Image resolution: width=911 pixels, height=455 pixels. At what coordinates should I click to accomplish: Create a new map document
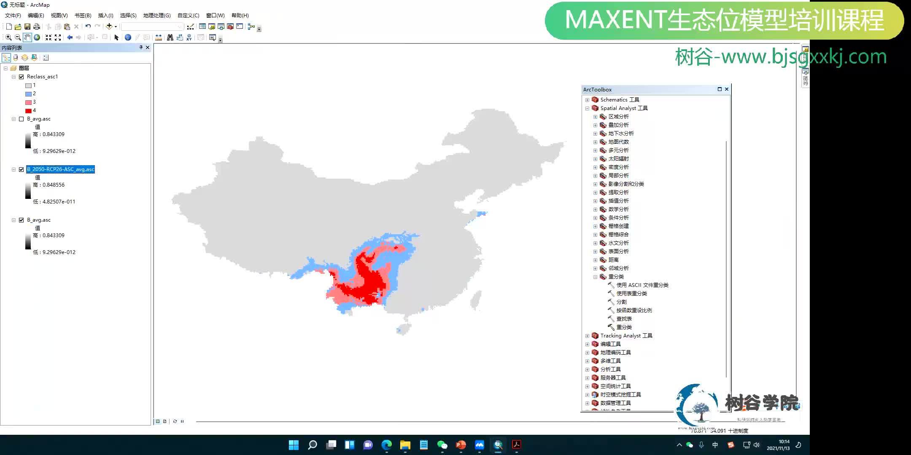[x=9, y=27]
